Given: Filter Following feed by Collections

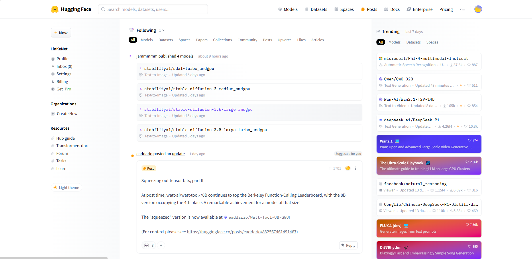Looking at the screenshot, I should [222, 40].
